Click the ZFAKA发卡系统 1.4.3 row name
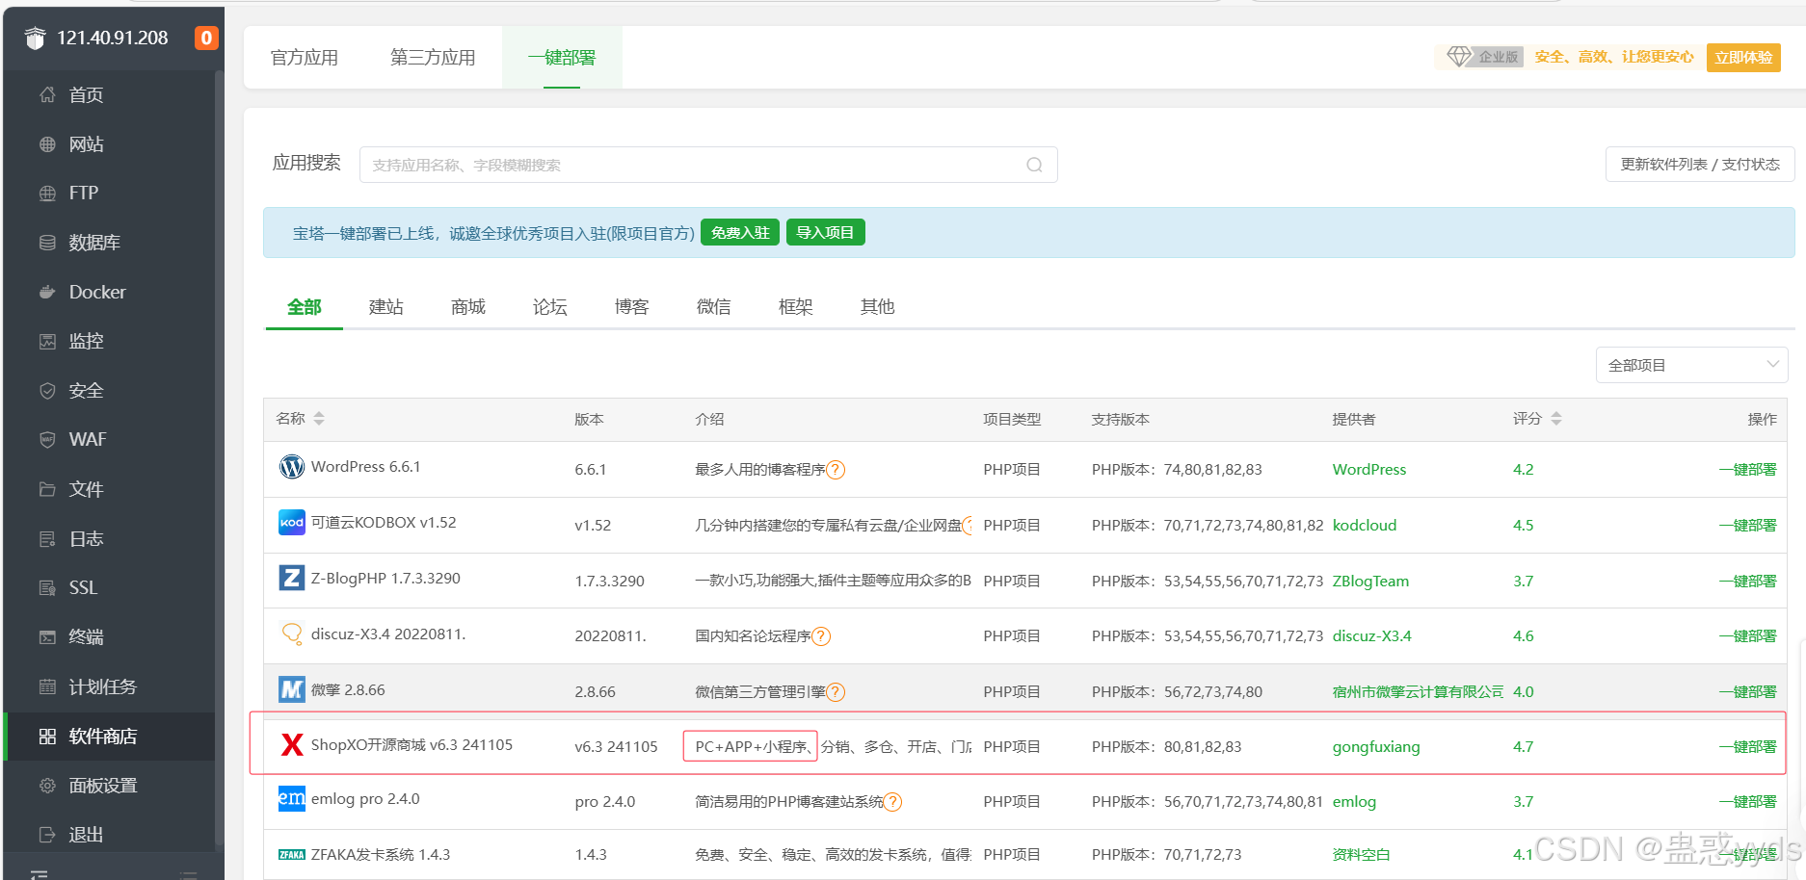The width and height of the screenshot is (1806, 880). [380, 855]
